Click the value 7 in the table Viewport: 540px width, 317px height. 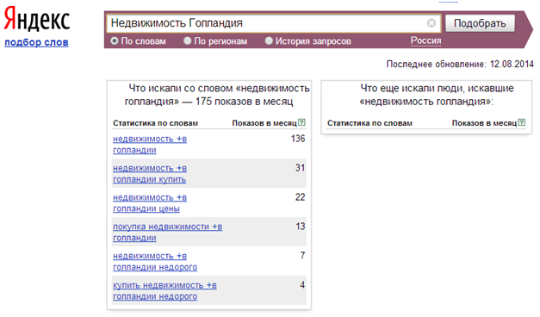302,256
